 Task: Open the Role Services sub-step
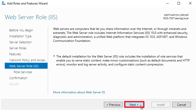23,72
